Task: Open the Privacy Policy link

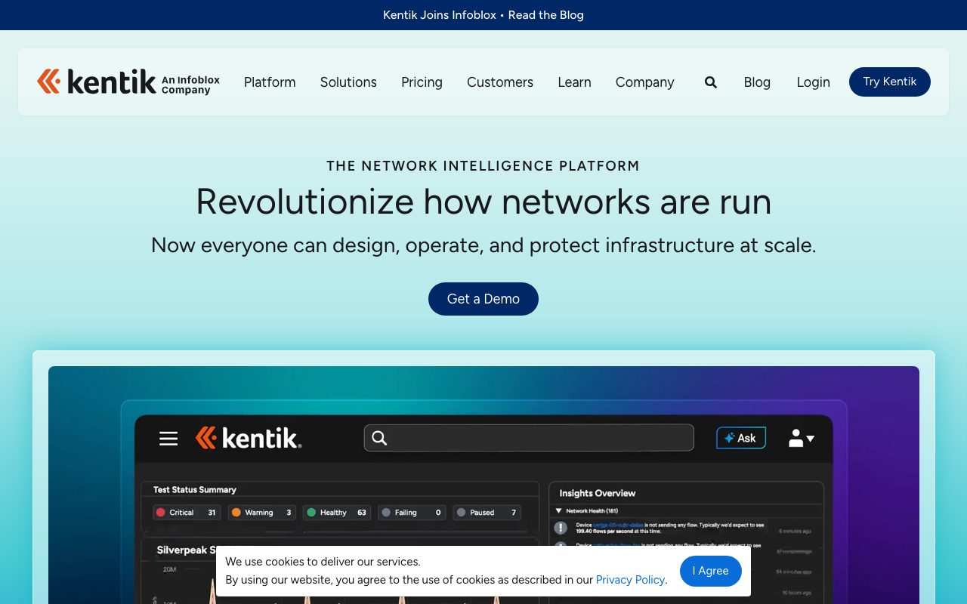Action: click(x=630, y=580)
